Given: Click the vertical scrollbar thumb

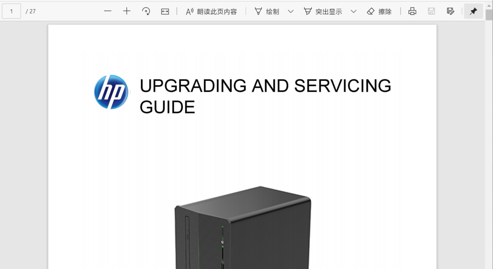Looking at the screenshot, I should point(489,15).
